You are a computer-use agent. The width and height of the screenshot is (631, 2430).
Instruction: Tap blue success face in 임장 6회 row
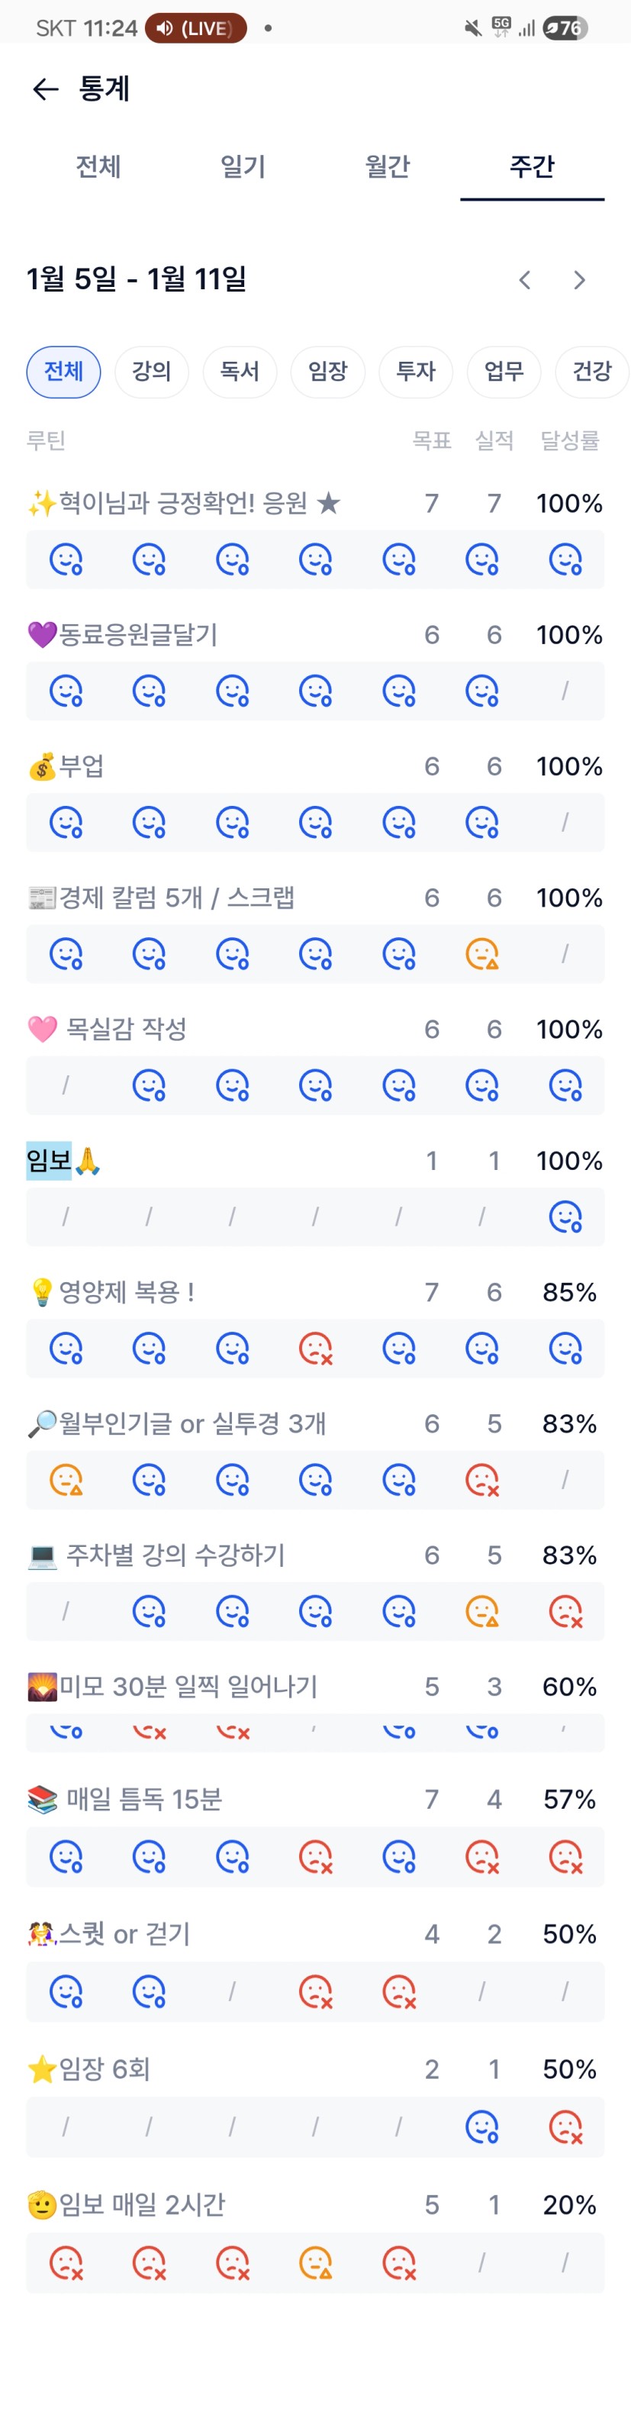(x=482, y=2127)
